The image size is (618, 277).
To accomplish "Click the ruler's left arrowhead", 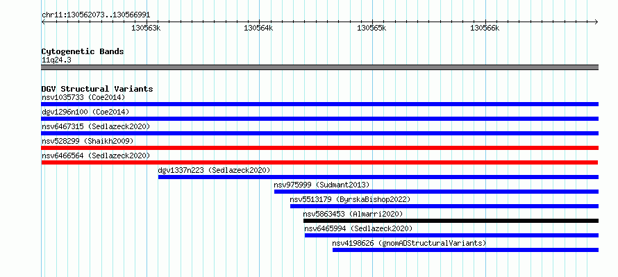I will (43, 22).
